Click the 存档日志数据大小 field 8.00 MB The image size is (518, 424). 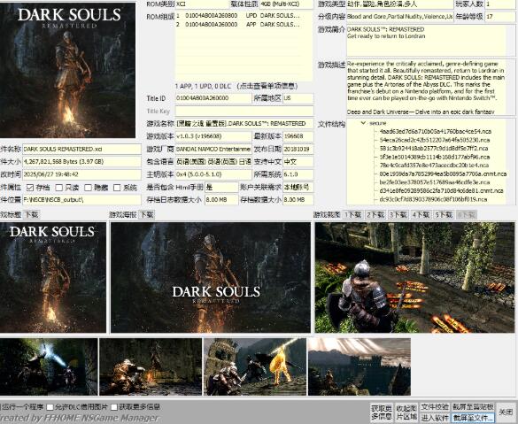pyautogui.click(x=221, y=199)
